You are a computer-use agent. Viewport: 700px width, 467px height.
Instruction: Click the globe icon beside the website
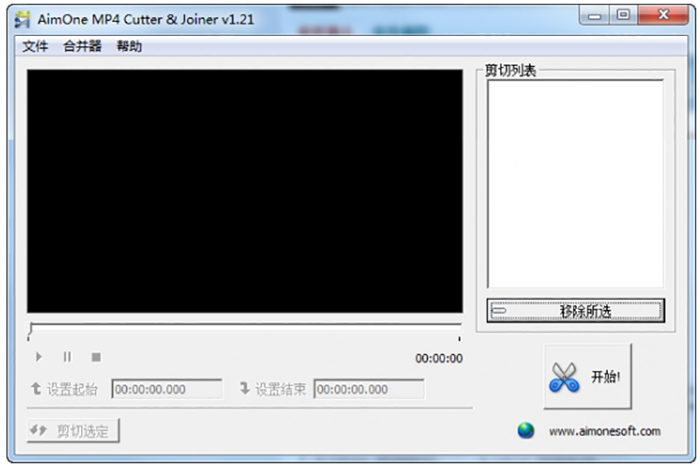click(x=525, y=430)
